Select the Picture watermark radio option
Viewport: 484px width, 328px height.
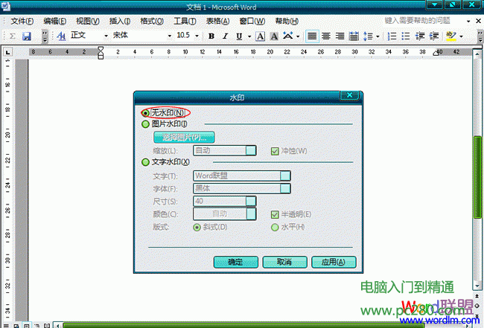[x=145, y=124]
